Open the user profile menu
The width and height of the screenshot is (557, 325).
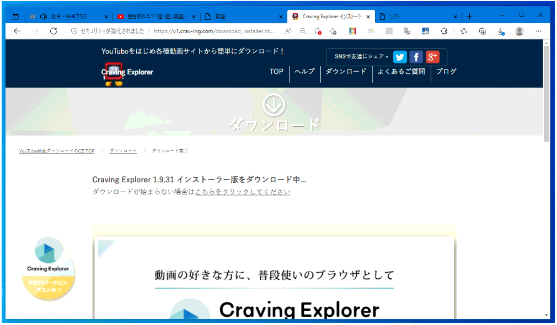tap(519, 31)
